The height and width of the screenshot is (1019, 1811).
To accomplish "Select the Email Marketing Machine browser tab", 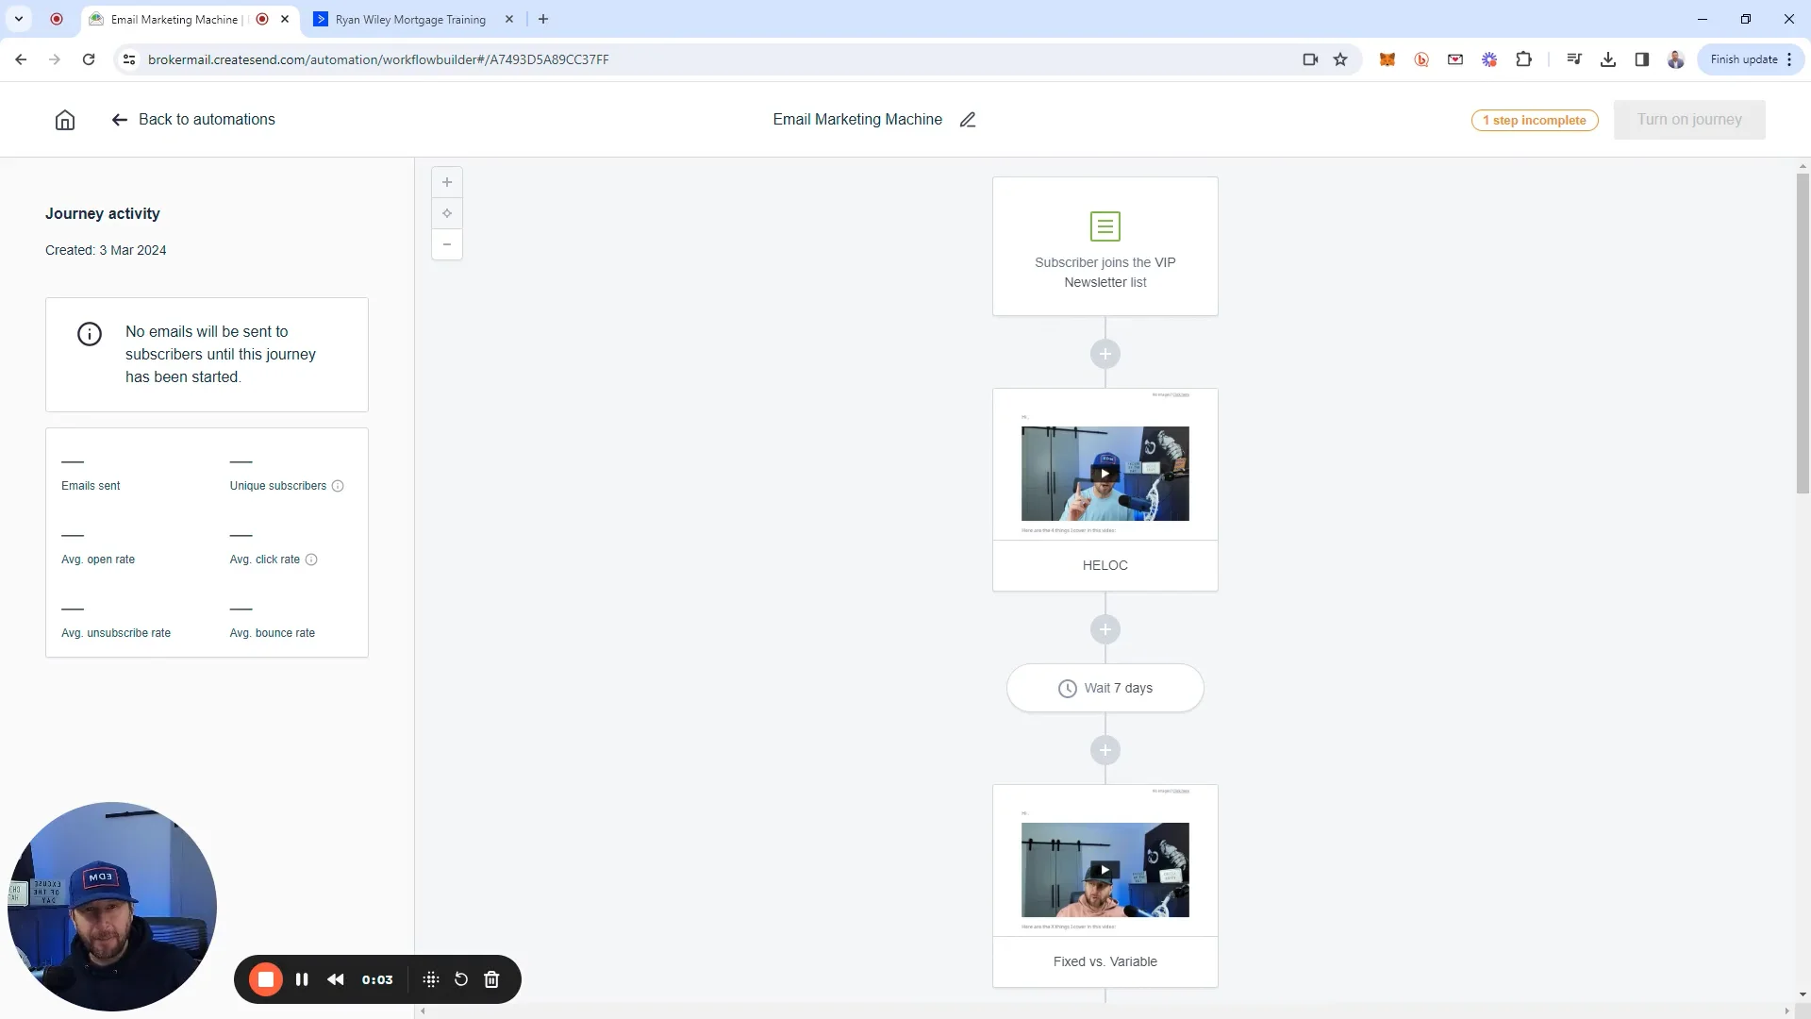I will point(174,20).
